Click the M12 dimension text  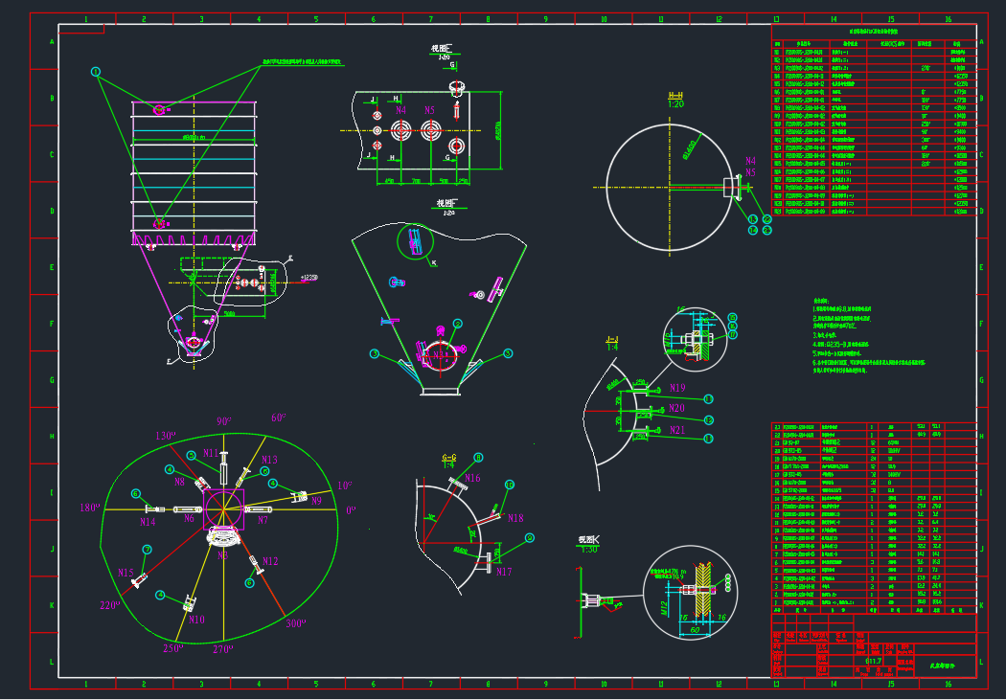(665, 607)
